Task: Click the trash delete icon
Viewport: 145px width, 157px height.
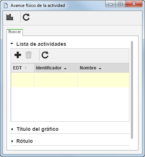Action: click(x=29, y=55)
